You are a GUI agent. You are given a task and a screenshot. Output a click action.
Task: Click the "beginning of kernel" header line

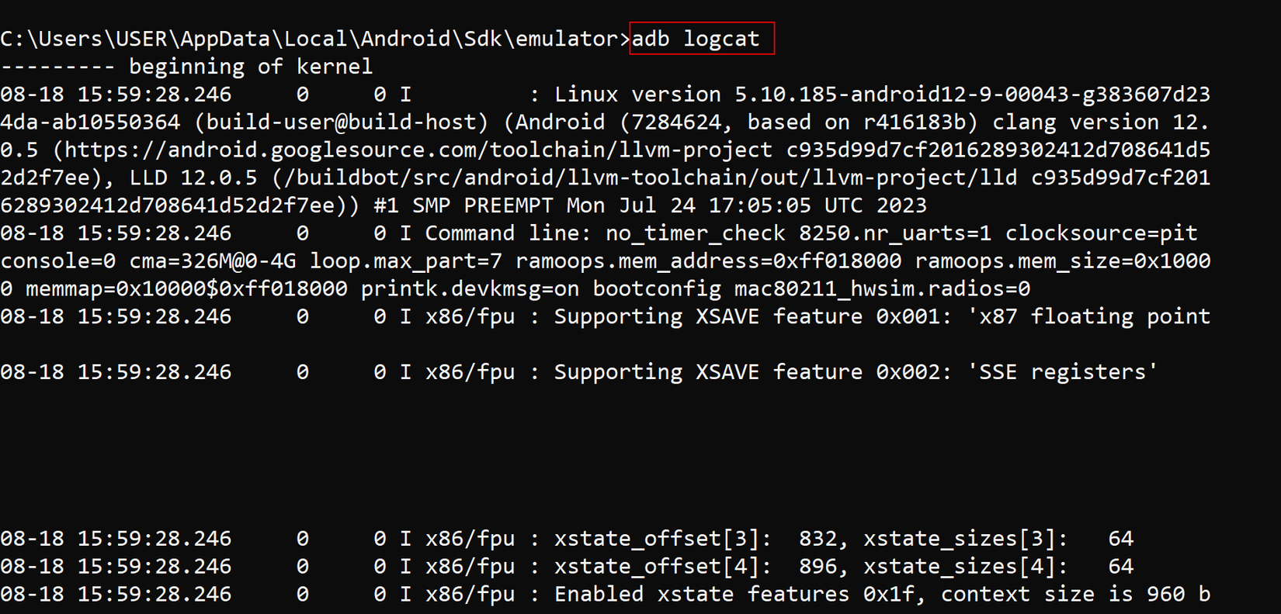(x=250, y=67)
